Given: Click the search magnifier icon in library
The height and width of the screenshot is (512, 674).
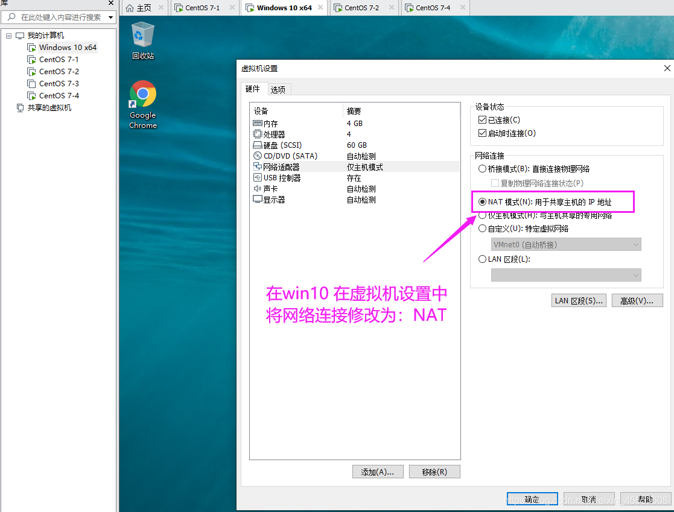Looking at the screenshot, I should tap(11, 17).
